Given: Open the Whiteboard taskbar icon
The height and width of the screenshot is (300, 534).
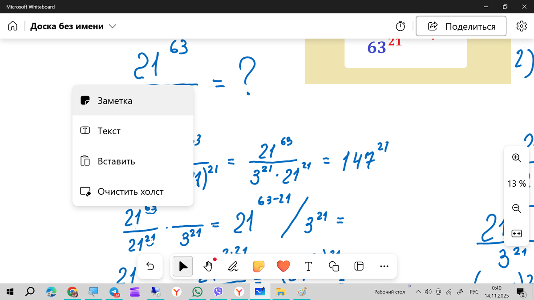Looking at the screenshot, I should pos(260,292).
